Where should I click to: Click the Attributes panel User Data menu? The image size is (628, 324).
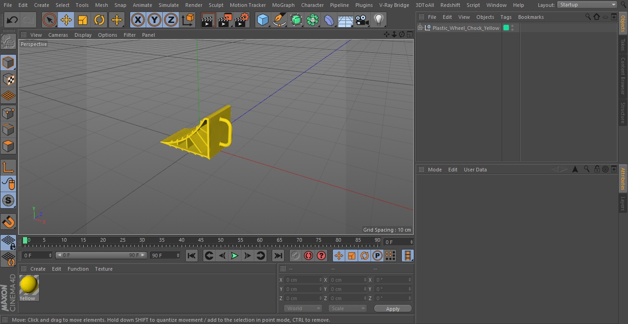(x=475, y=170)
